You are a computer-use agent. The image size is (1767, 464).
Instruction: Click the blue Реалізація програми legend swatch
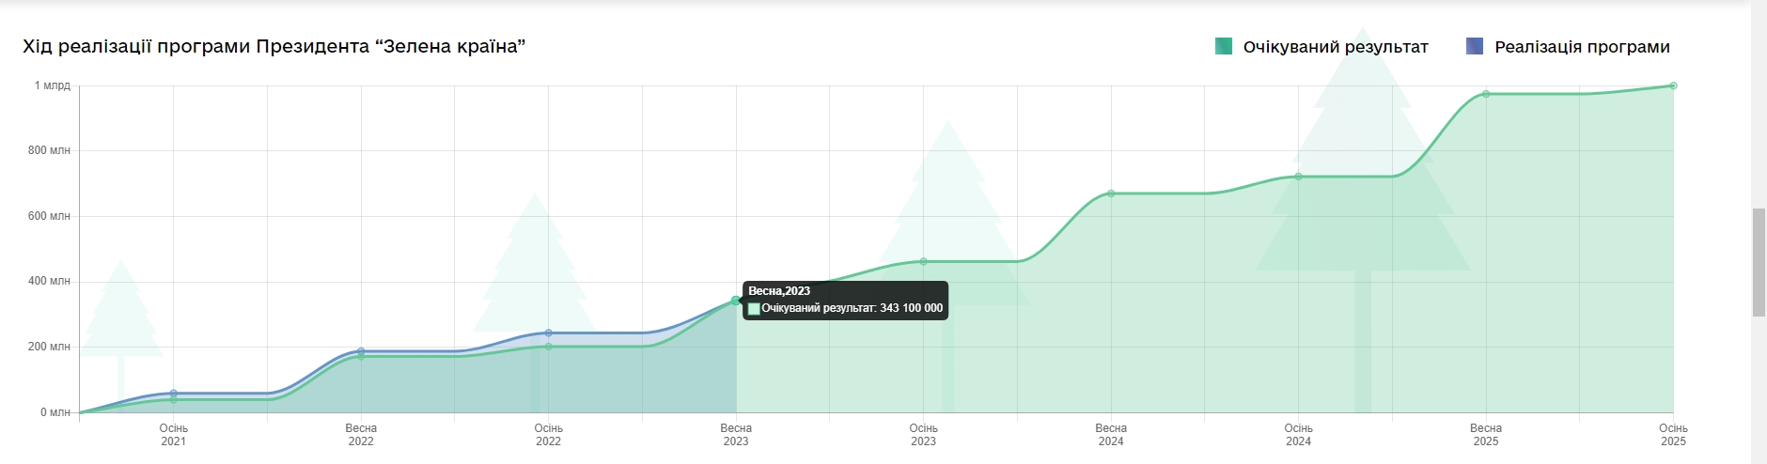[x=1475, y=46]
